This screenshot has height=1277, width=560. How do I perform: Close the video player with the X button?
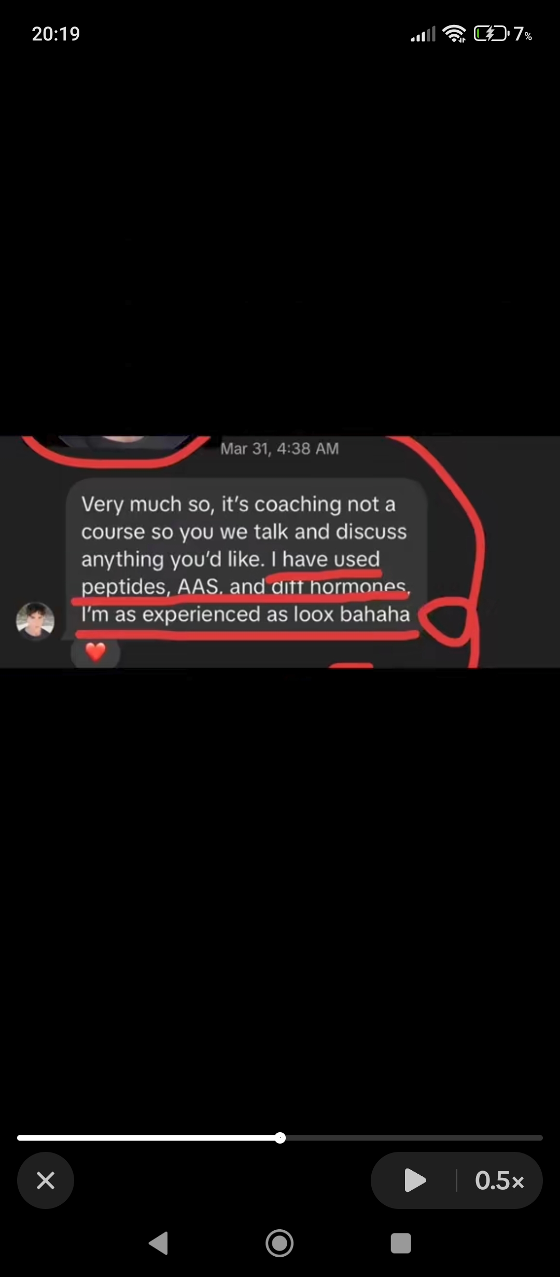(x=46, y=1180)
